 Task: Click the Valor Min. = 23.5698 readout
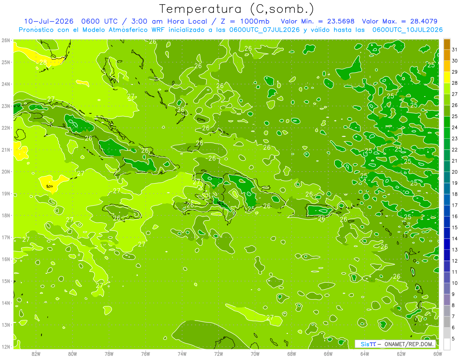click(x=317, y=21)
